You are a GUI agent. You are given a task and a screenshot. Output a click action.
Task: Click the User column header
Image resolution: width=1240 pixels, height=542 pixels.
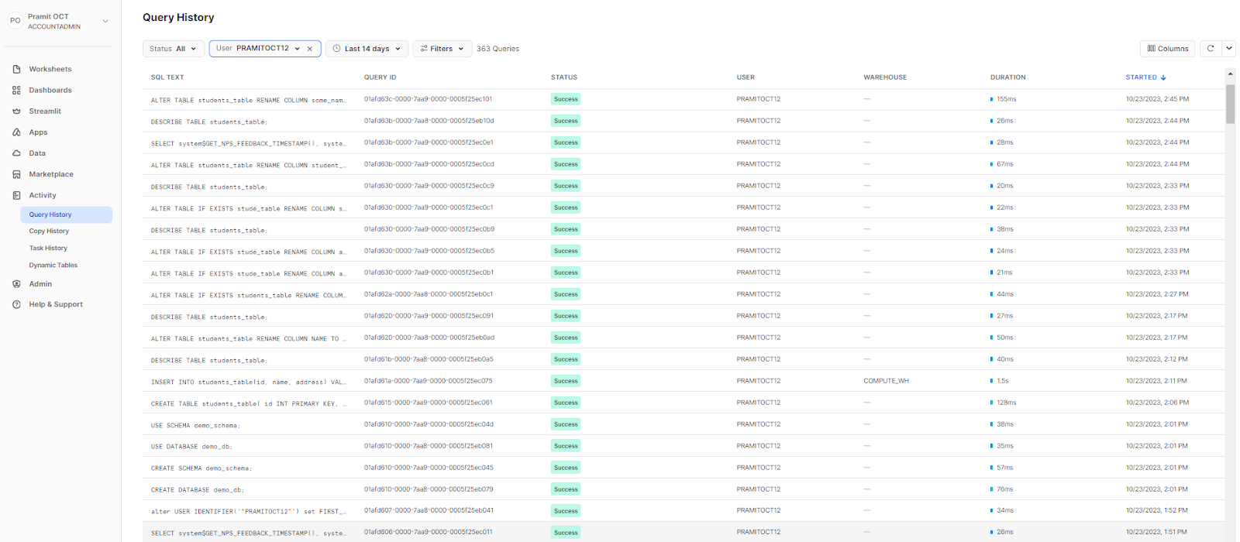click(746, 77)
